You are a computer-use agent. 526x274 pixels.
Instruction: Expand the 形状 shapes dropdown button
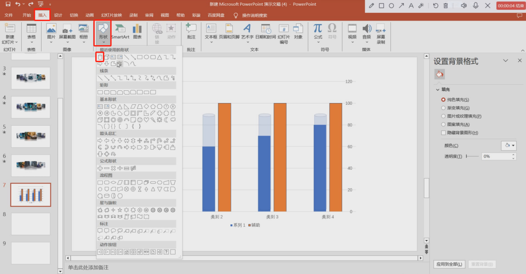[103, 32]
